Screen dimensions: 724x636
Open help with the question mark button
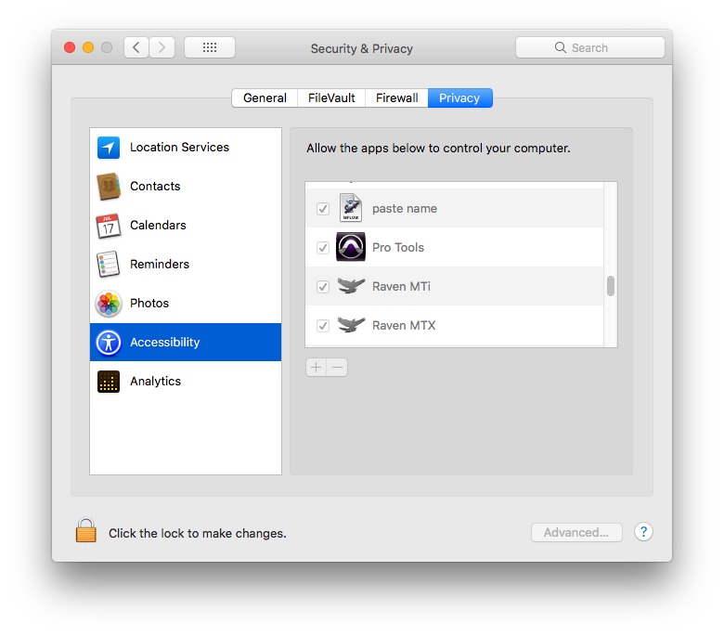click(x=643, y=532)
